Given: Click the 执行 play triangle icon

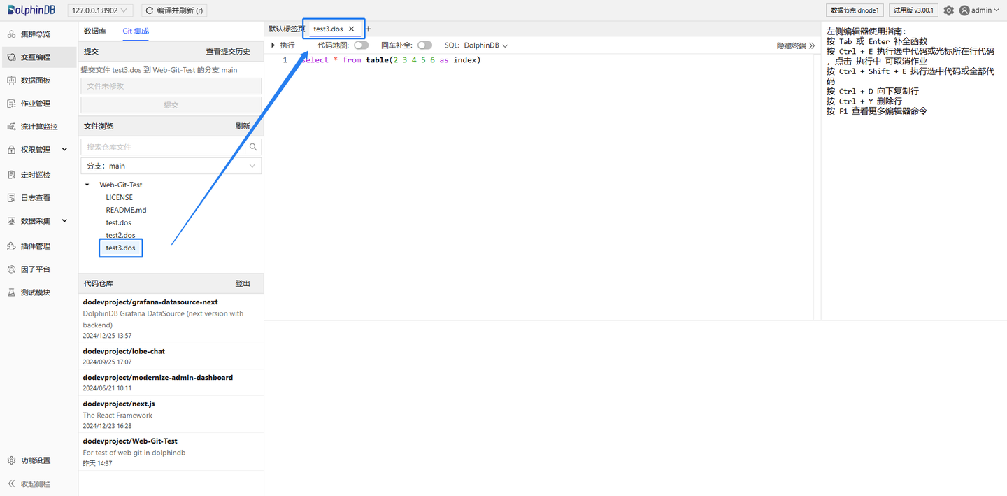Looking at the screenshot, I should coord(273,45).
